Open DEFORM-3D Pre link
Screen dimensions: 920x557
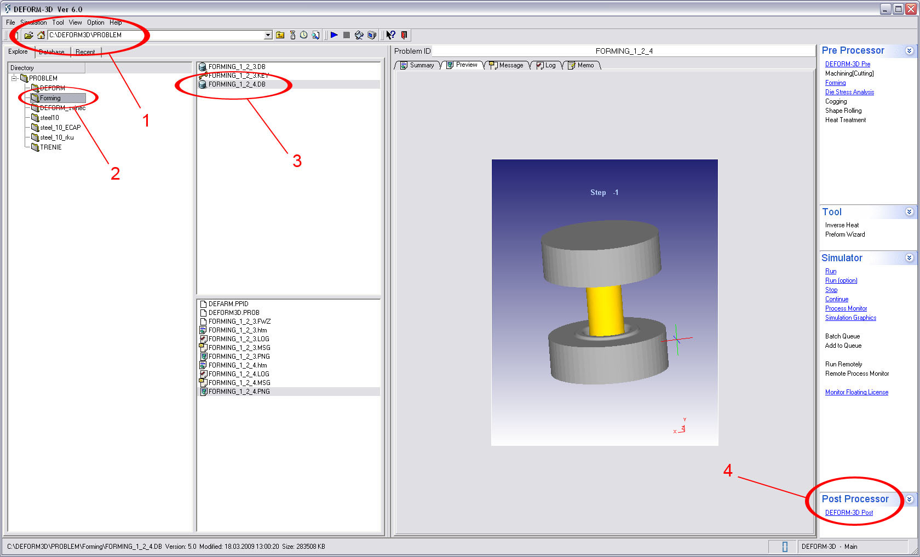coord(847,64)
